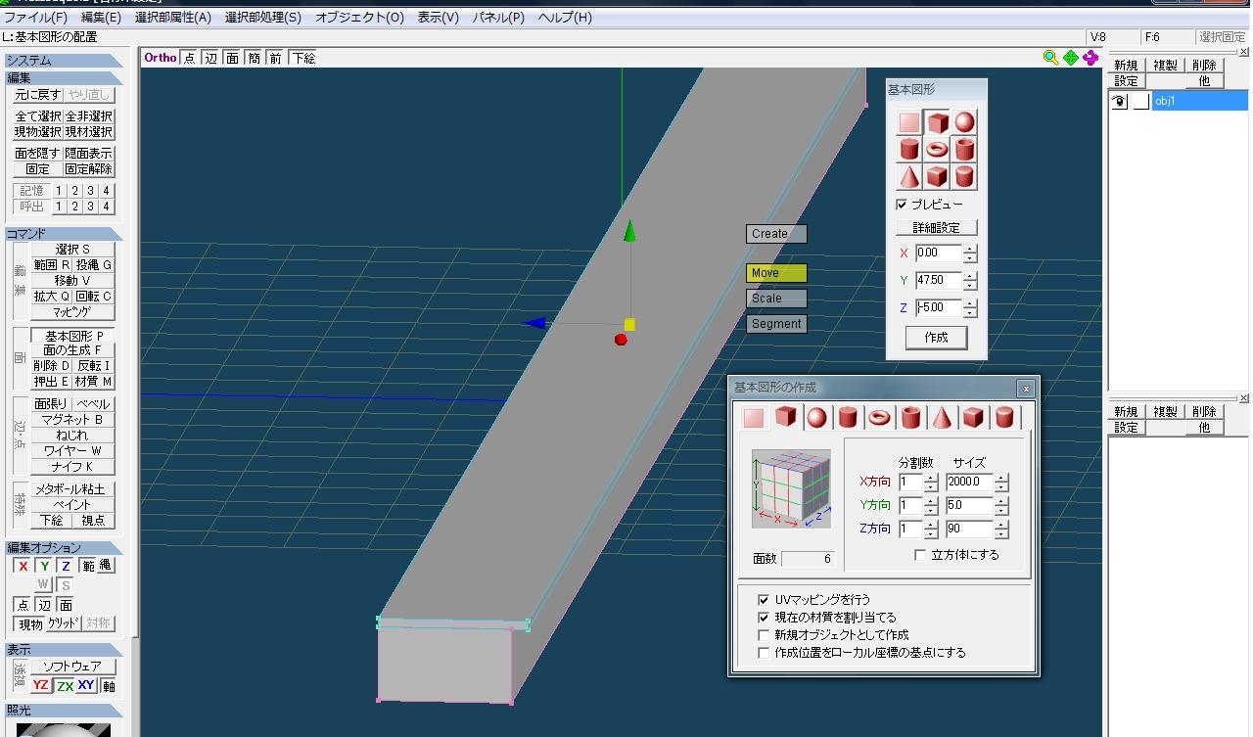Check the 立方体にする checkbox

(x=920, y=555)
